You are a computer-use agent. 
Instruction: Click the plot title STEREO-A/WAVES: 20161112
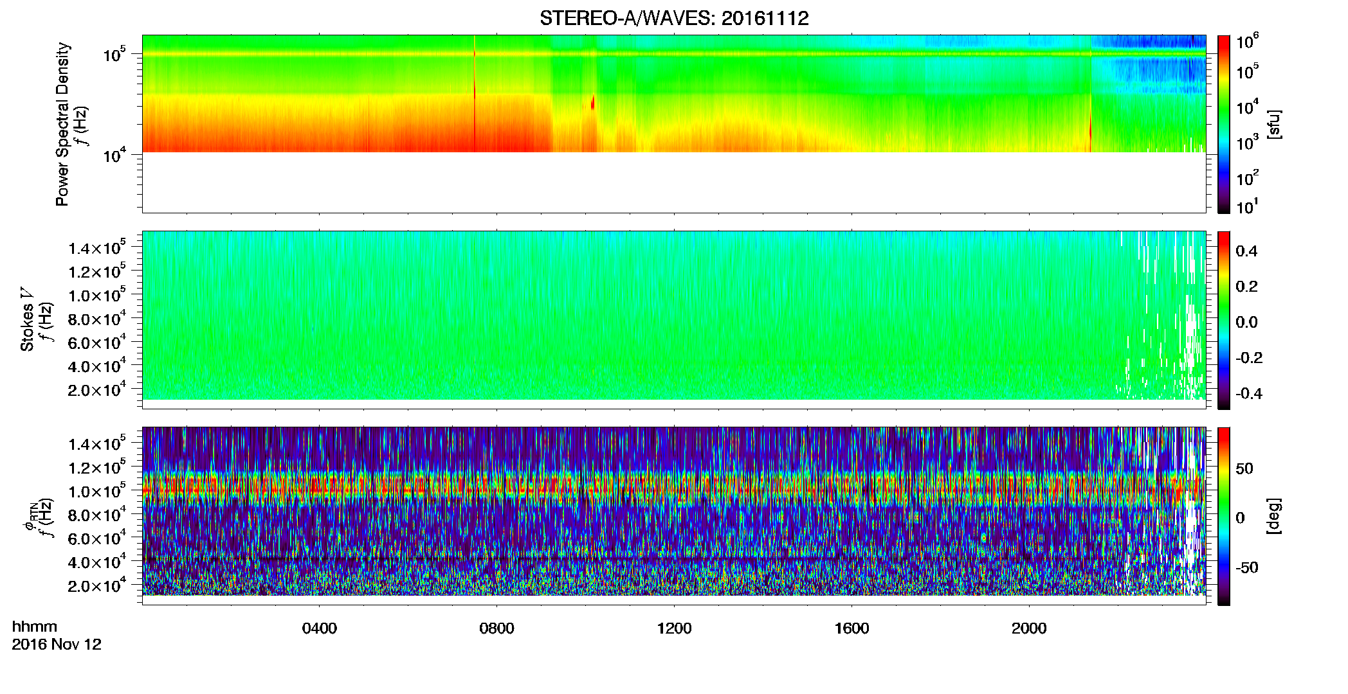[674, 18]
